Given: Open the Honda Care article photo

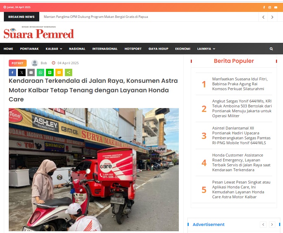Looking at the screenshot, I should click(94, 169).
